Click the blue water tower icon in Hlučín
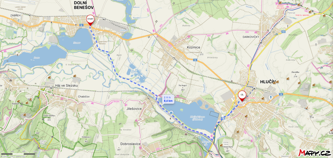The image size is (333, 158). (271, 98)
